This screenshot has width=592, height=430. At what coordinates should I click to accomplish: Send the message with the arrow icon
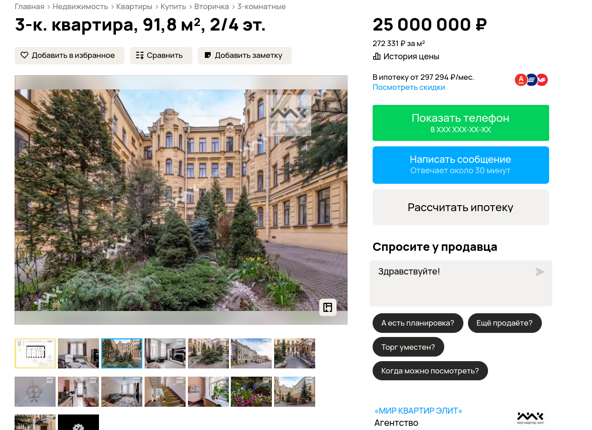click(x=540, y=272)
